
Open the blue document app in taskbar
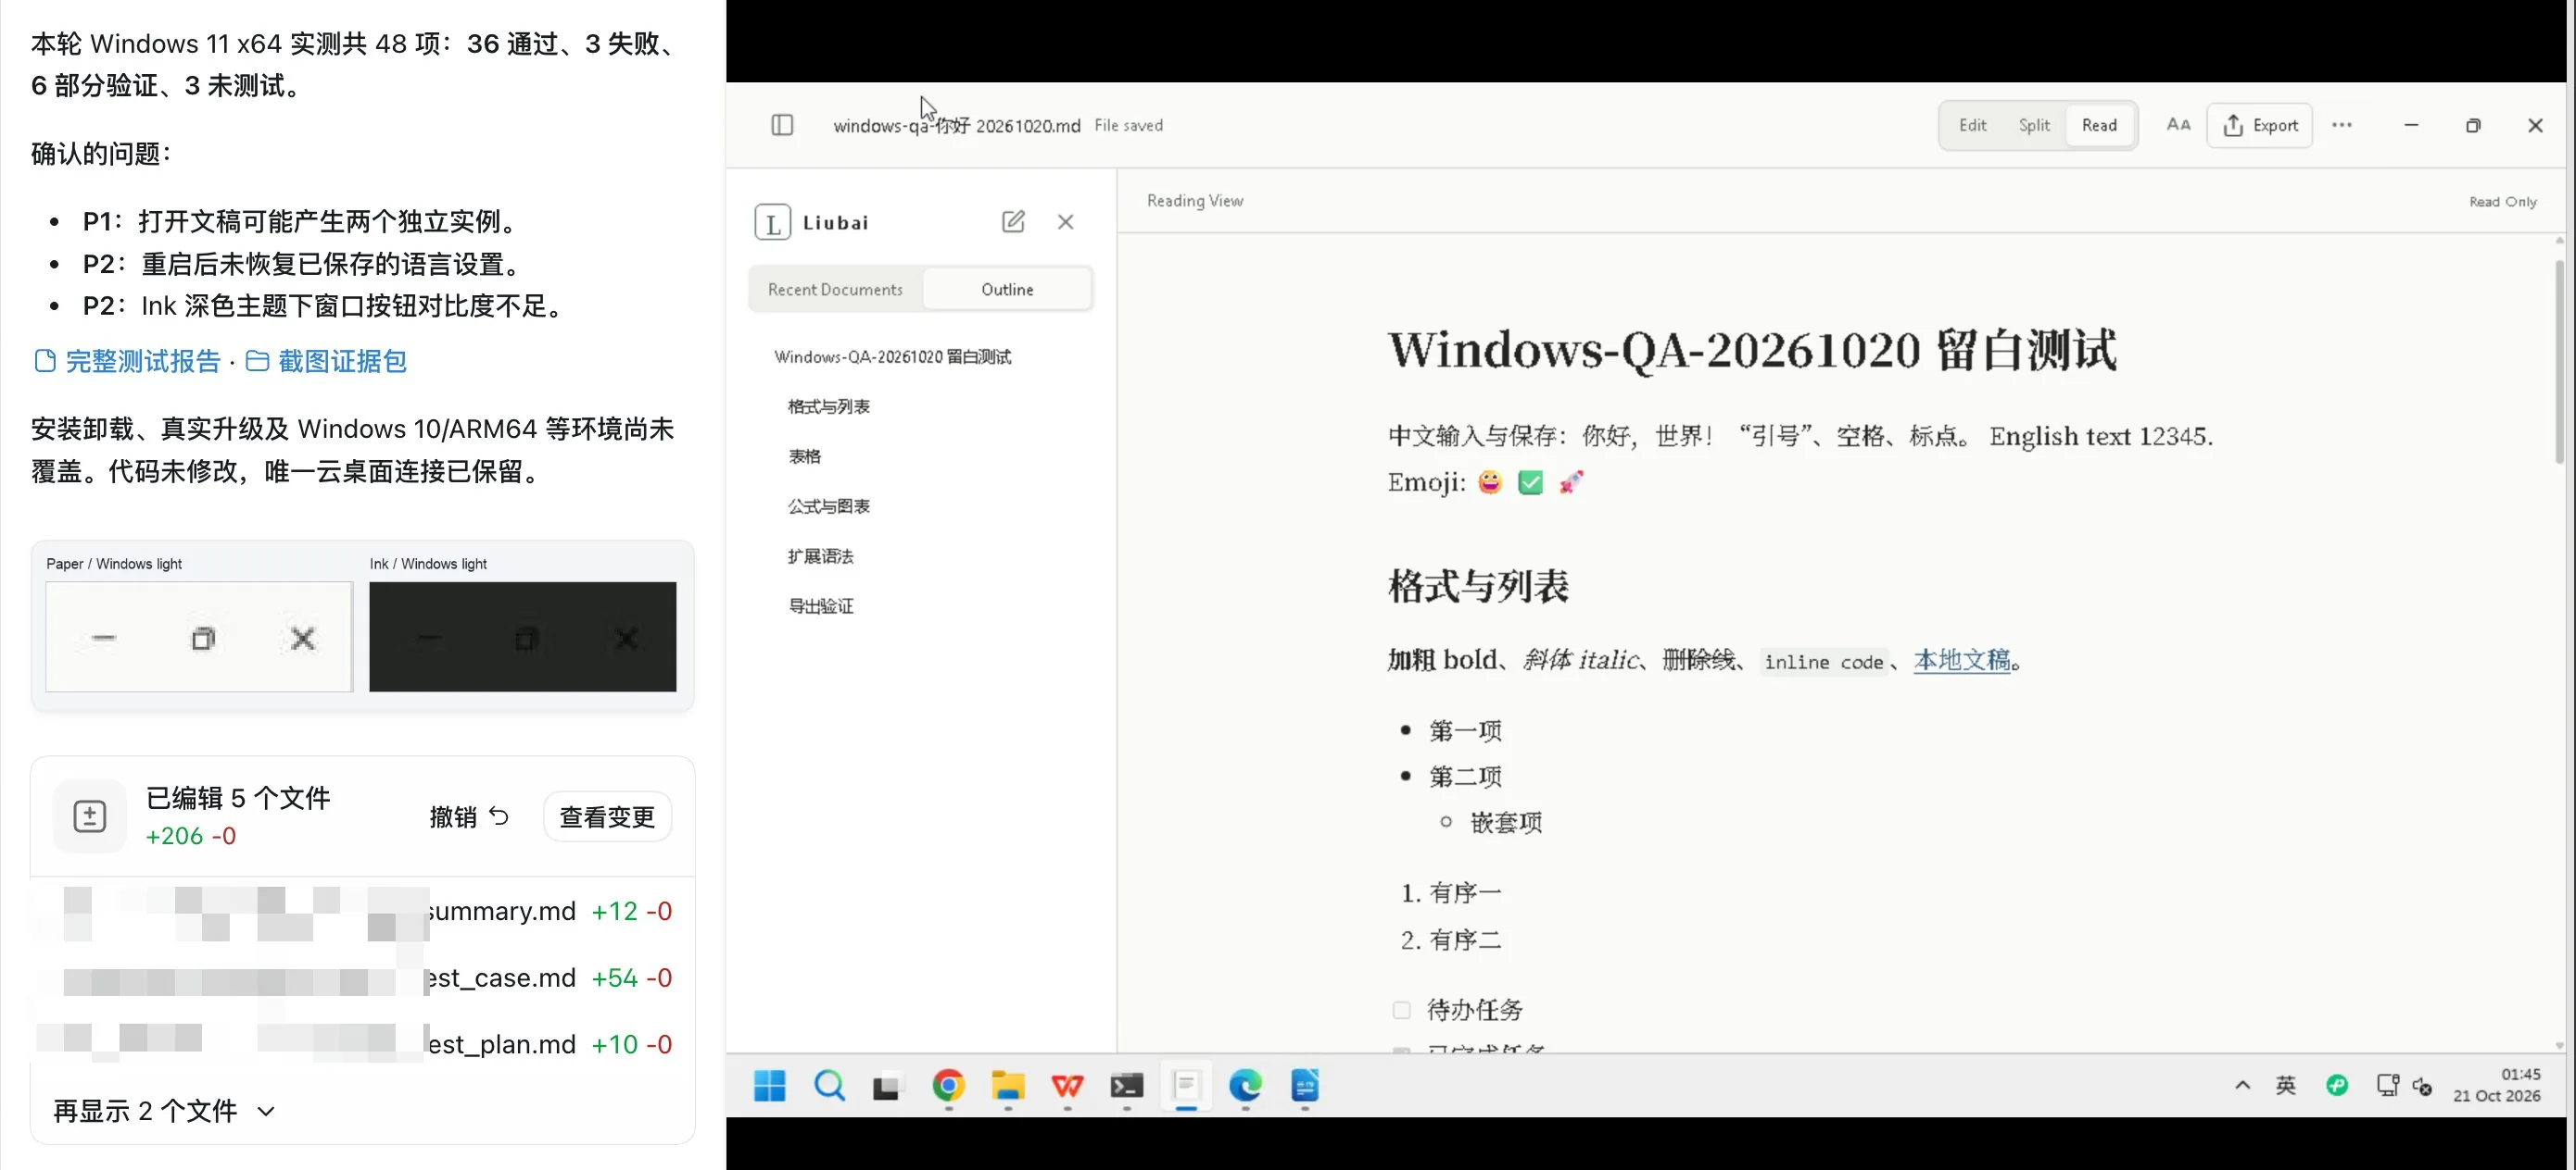tap(1305, 1085)
